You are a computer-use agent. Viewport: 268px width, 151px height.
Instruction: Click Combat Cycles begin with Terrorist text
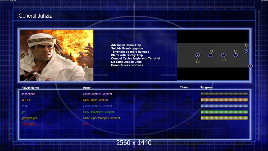pos(136,58)
